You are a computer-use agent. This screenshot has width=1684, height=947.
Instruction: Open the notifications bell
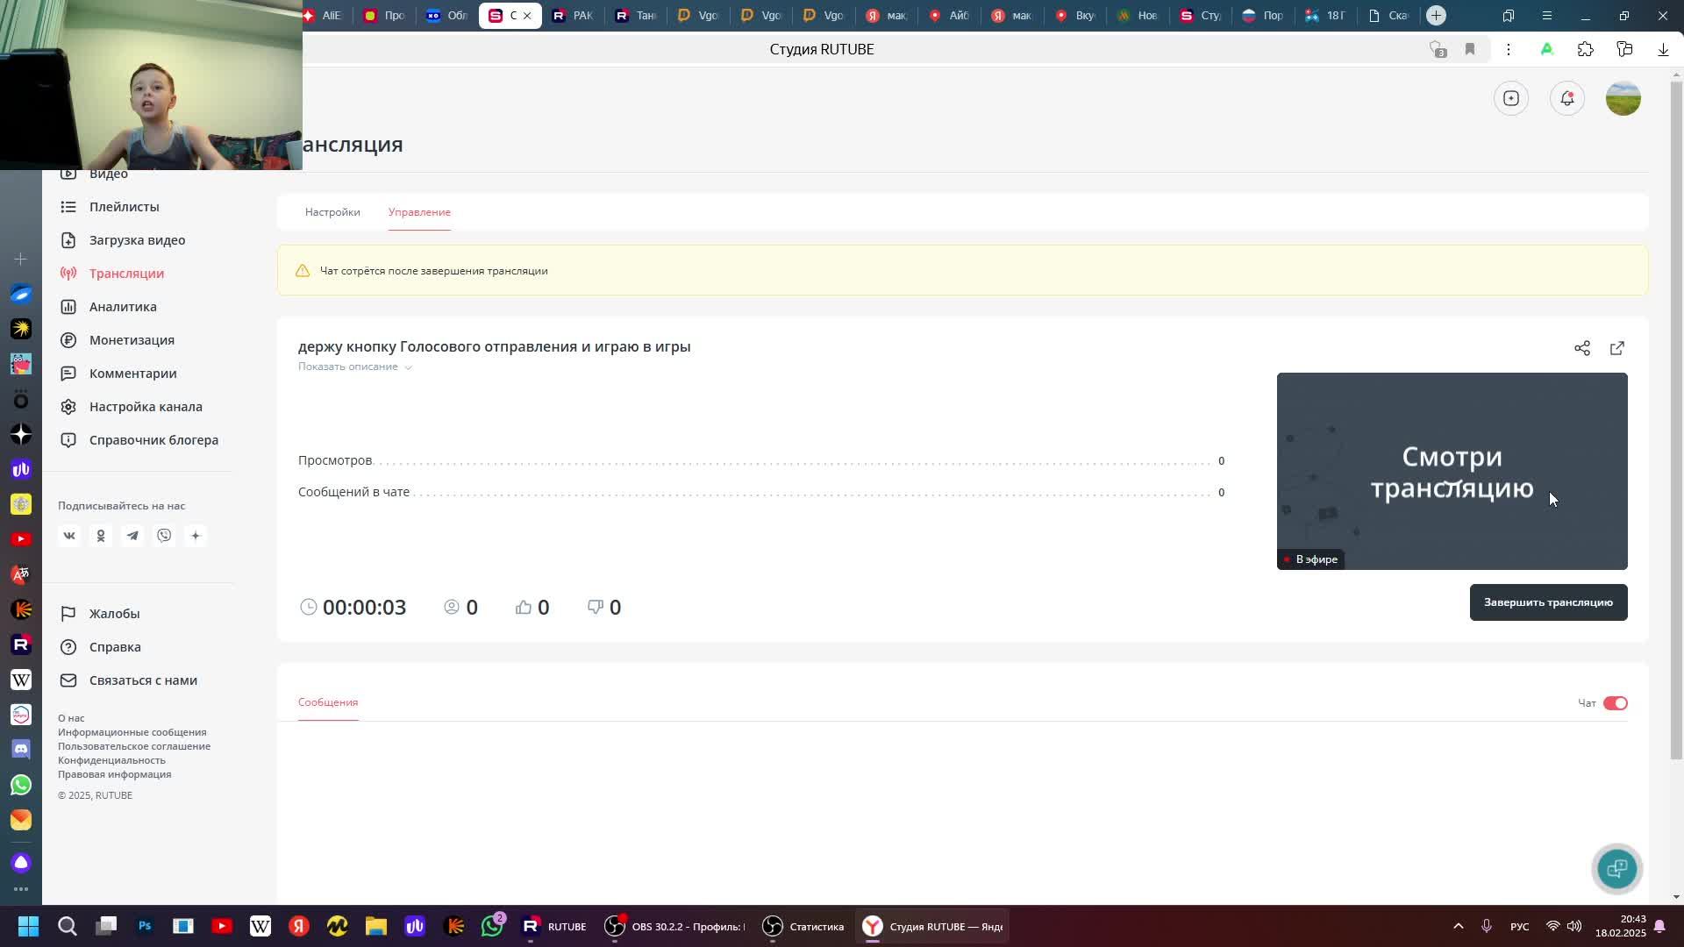click(x=1567, y=98)
